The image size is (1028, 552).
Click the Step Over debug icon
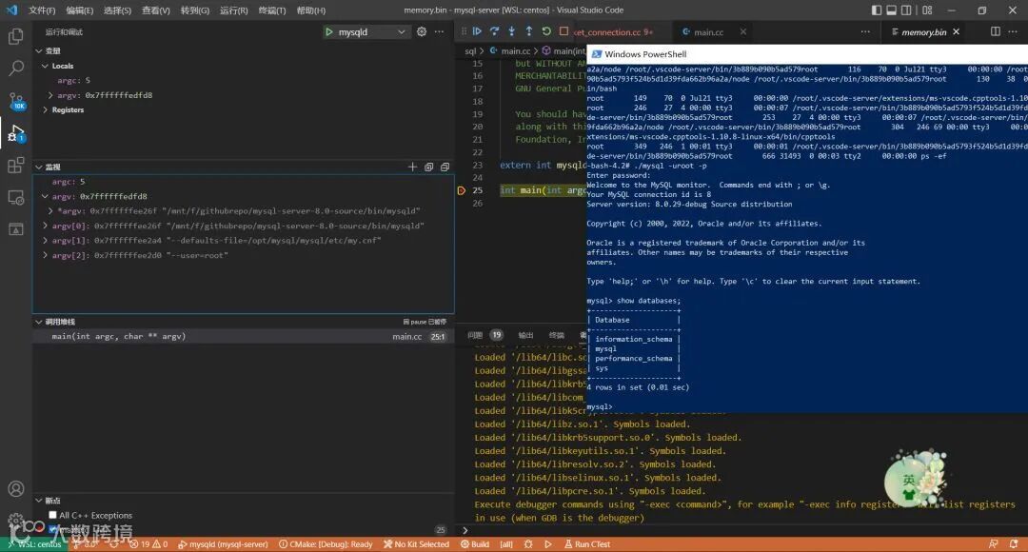[495, 31]
